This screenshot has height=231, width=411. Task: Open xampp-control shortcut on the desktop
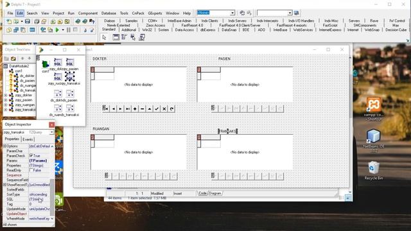374,108
